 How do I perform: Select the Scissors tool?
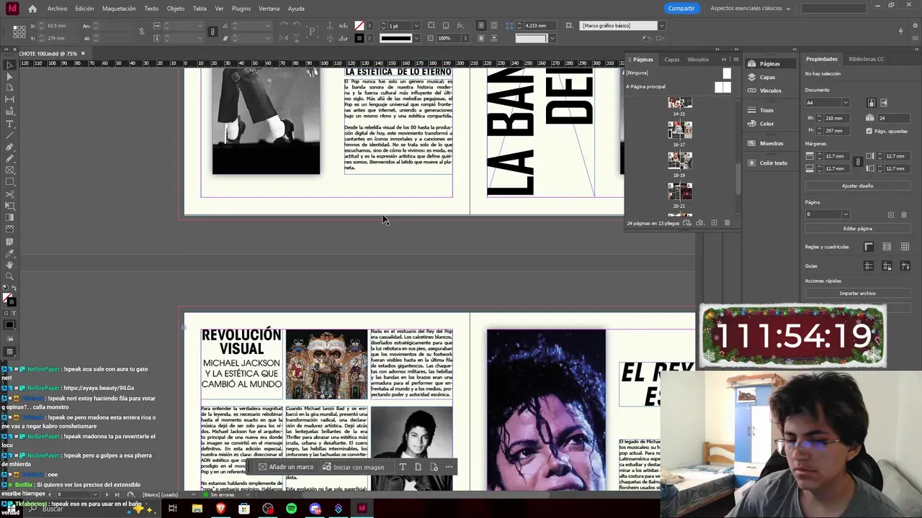coord(10,194)
